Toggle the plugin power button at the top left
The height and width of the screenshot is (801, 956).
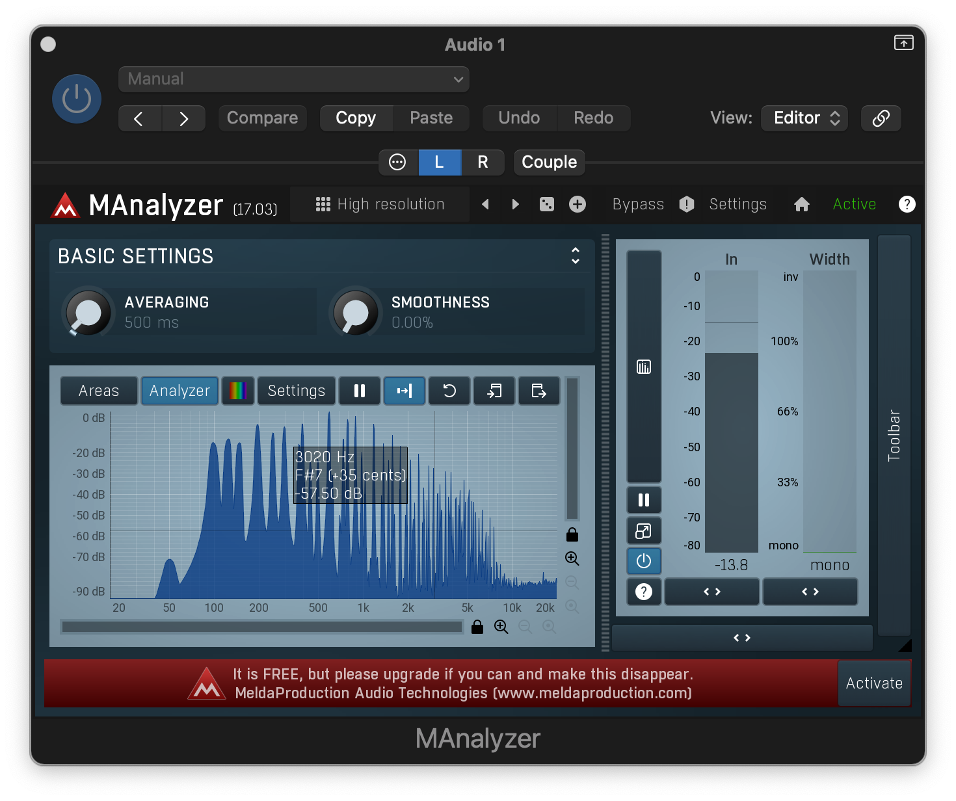[x=77, y=99]
